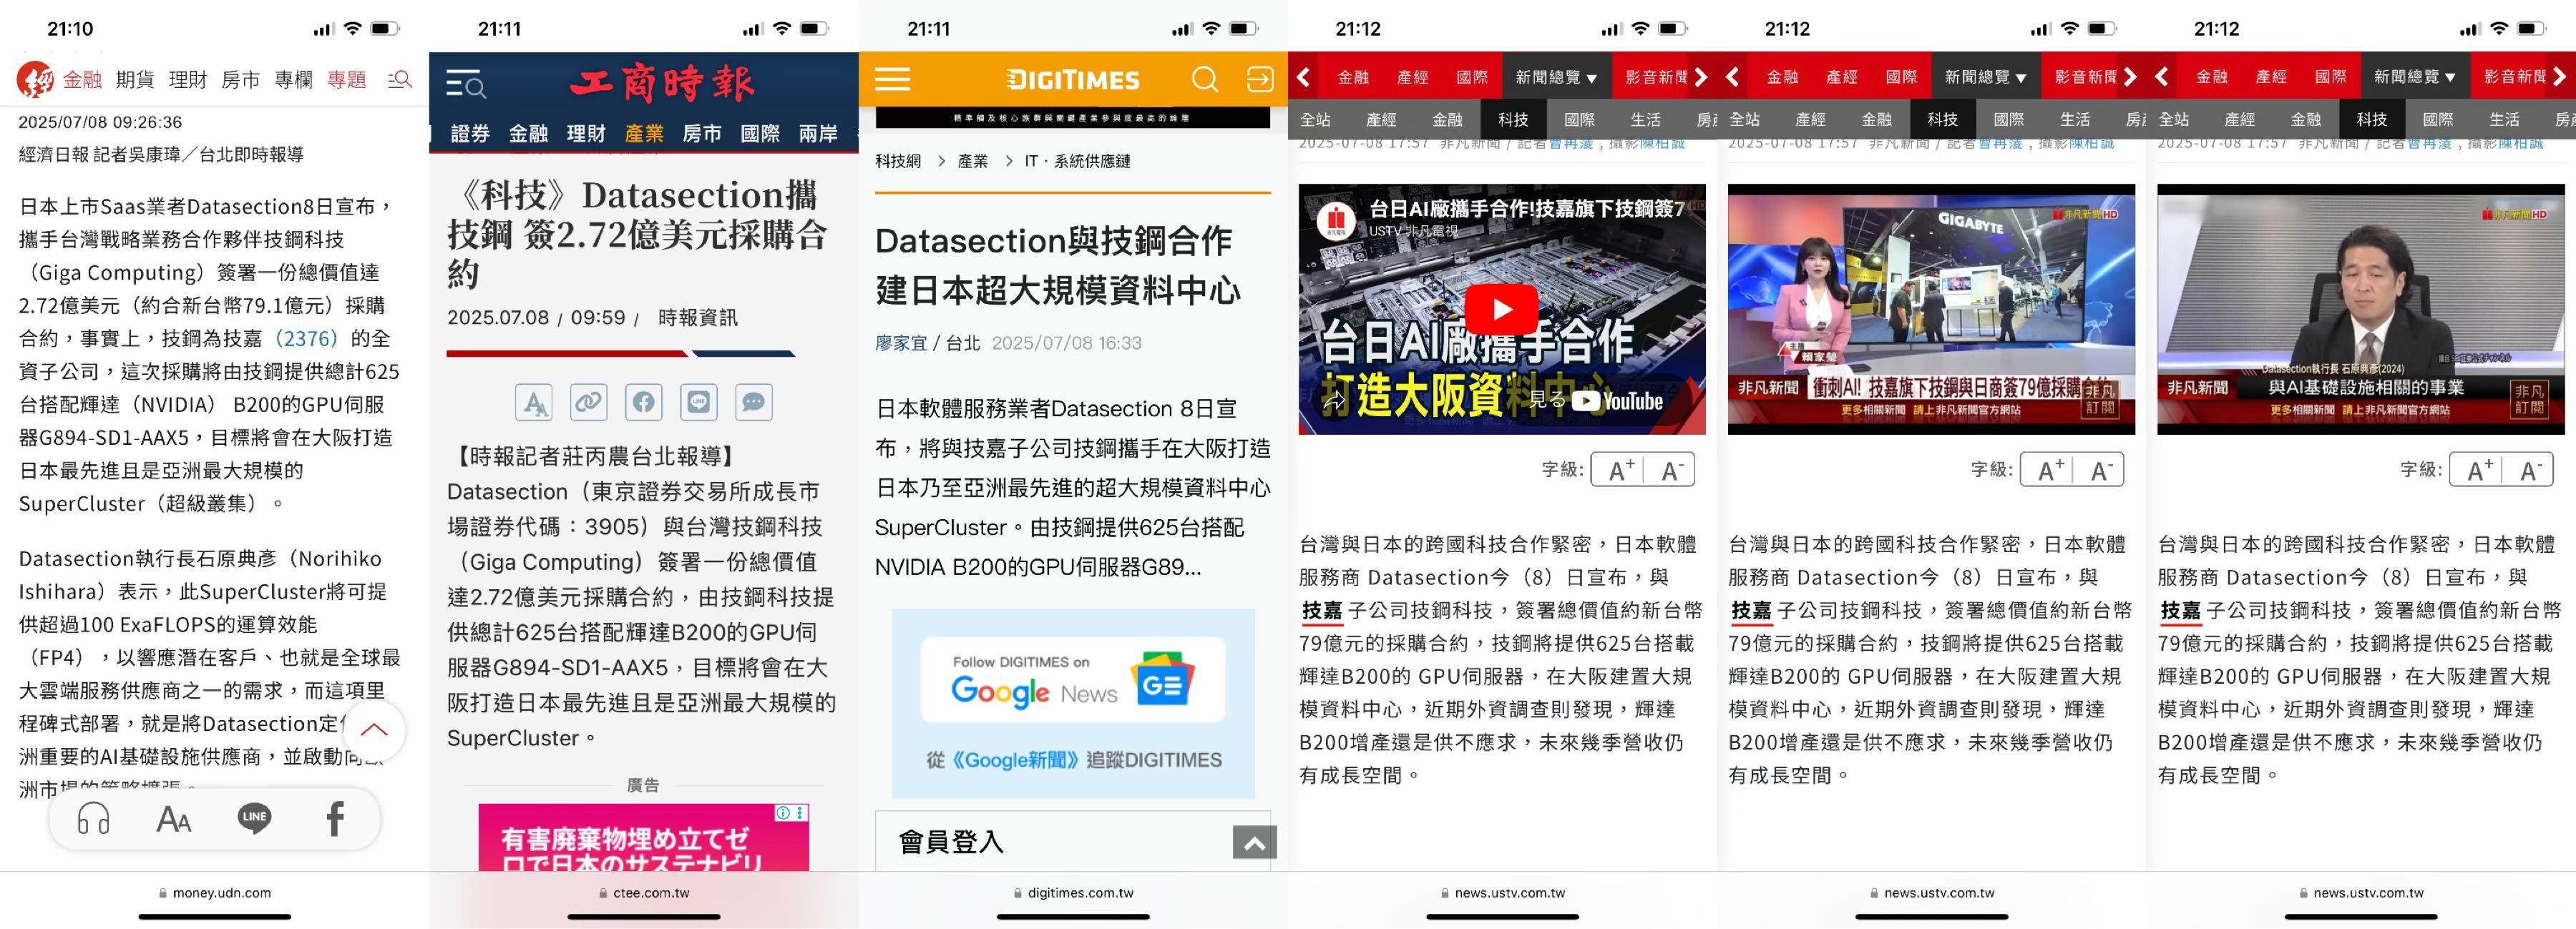Share via square Facebook icon under 工商時報 headline

click(x=643, y=402)
